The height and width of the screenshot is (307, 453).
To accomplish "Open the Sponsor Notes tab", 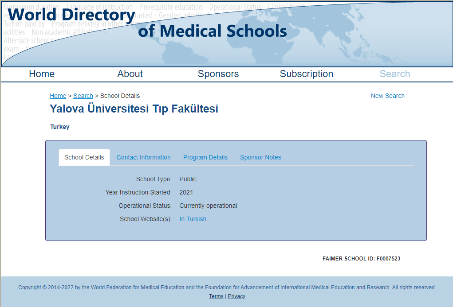I will click(260, 157).
